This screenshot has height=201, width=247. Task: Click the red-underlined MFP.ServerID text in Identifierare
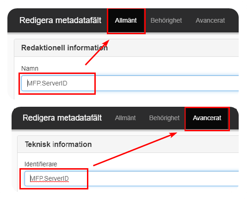(x=49, y=178)
